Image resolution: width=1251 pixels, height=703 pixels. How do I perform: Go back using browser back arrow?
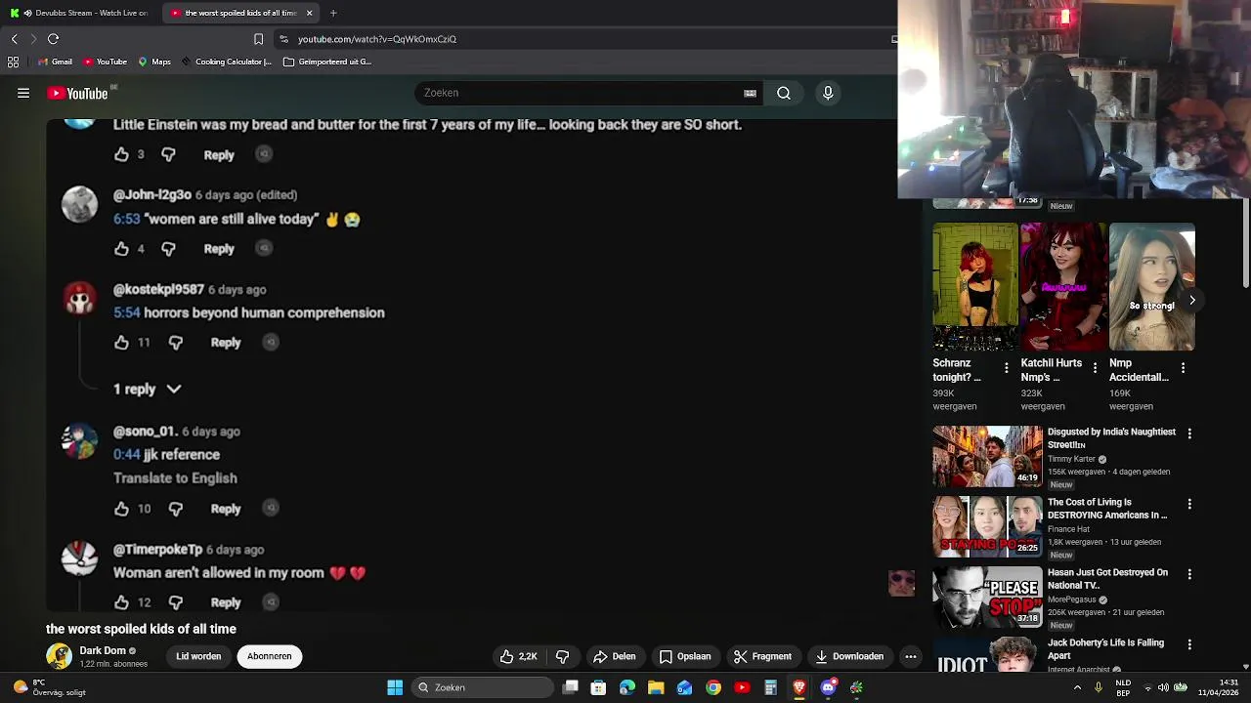pyautogui.click(x=14, y=39)
